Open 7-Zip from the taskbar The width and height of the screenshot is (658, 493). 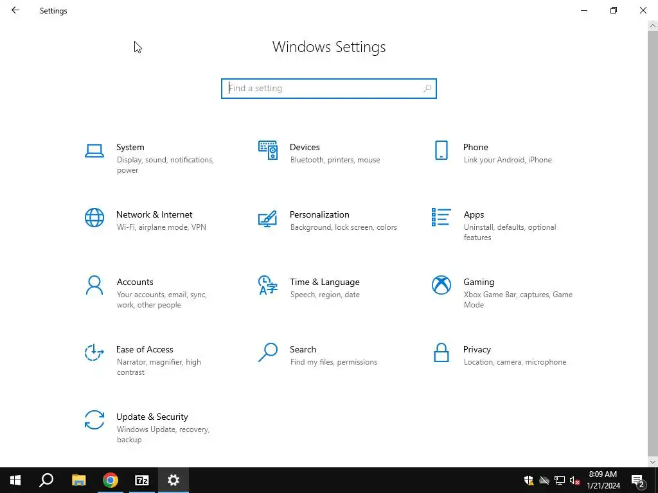(142, 480)
